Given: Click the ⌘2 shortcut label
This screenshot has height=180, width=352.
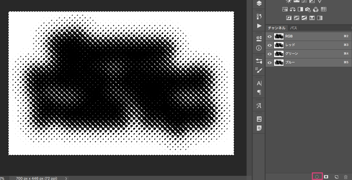Looking at the screenshot, I should (x=346, y=36).
